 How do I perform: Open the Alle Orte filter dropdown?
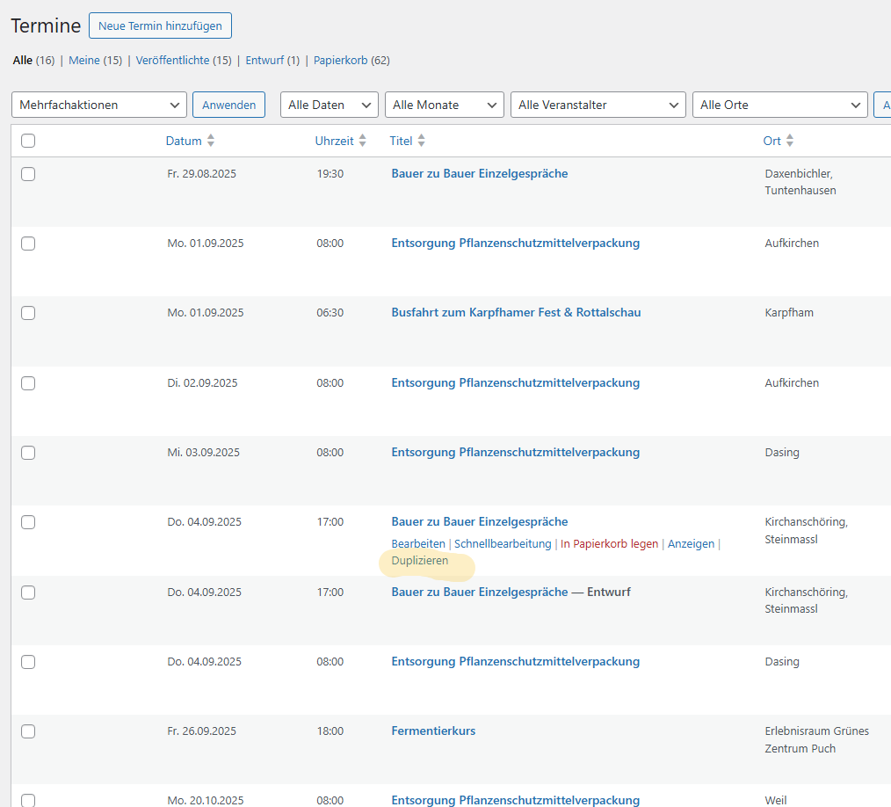780,105
